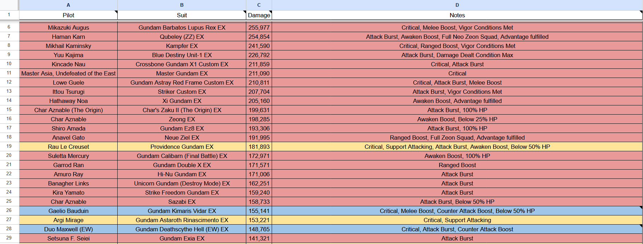The height and width of the screenshot is (244, 643).
Task: Click cell Amuro Ray
Action: 68,174
